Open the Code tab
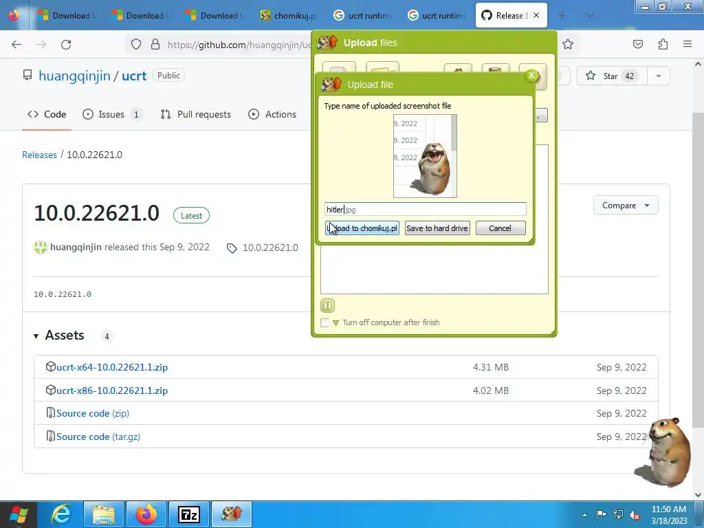Screen dimensions: 704x528 (x=47, y=115)
